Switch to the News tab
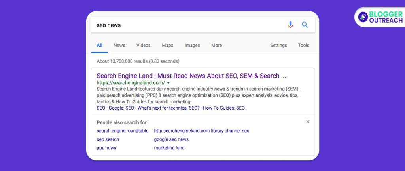Viewport: 405px width, 171px height. 119,45
